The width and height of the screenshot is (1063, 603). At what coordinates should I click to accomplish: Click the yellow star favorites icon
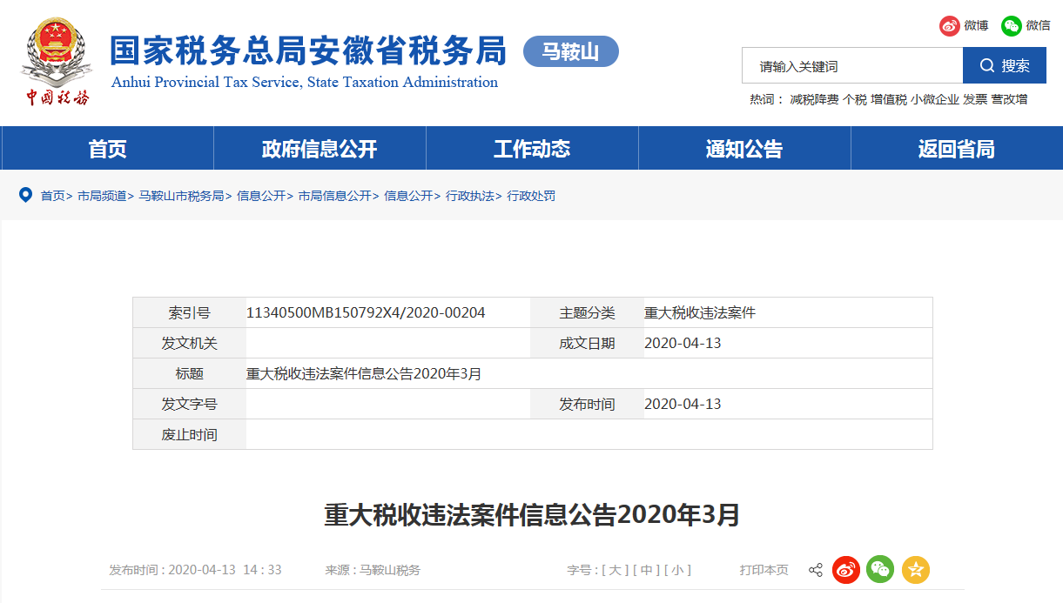point(915,570)
